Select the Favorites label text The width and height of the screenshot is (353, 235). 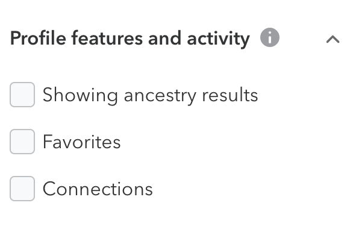81,142
